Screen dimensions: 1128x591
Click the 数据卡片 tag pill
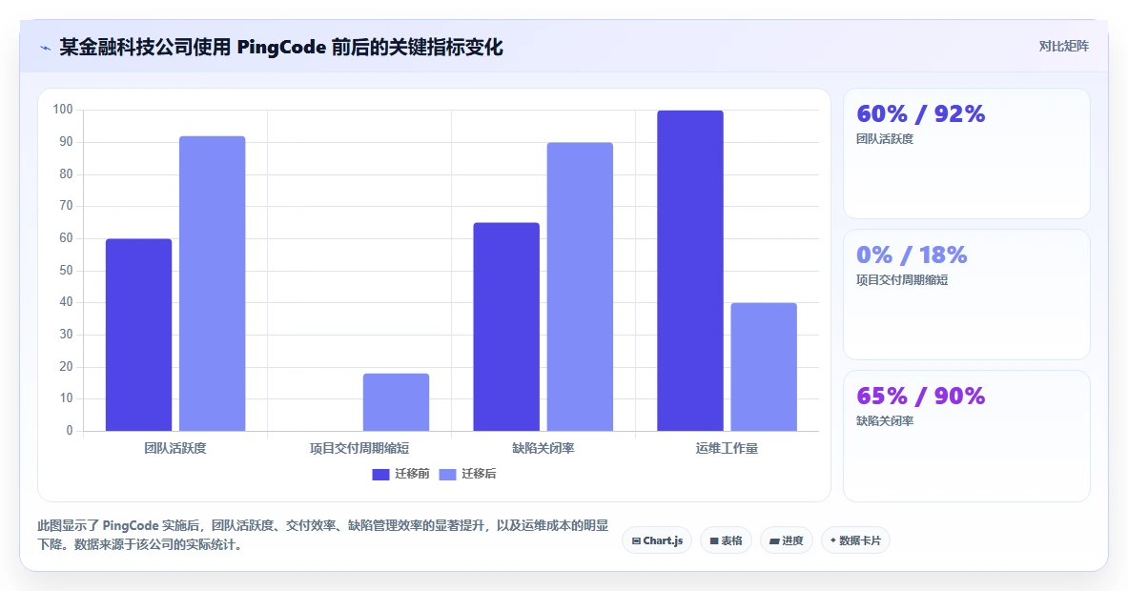click(855, 540)
